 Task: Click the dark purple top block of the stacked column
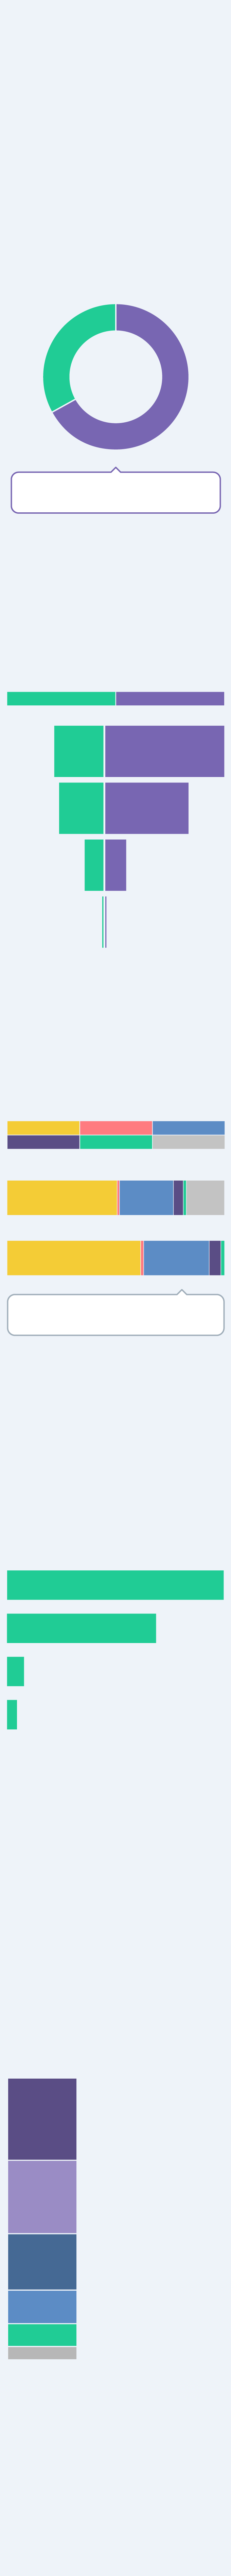(x=42, y=2118)
